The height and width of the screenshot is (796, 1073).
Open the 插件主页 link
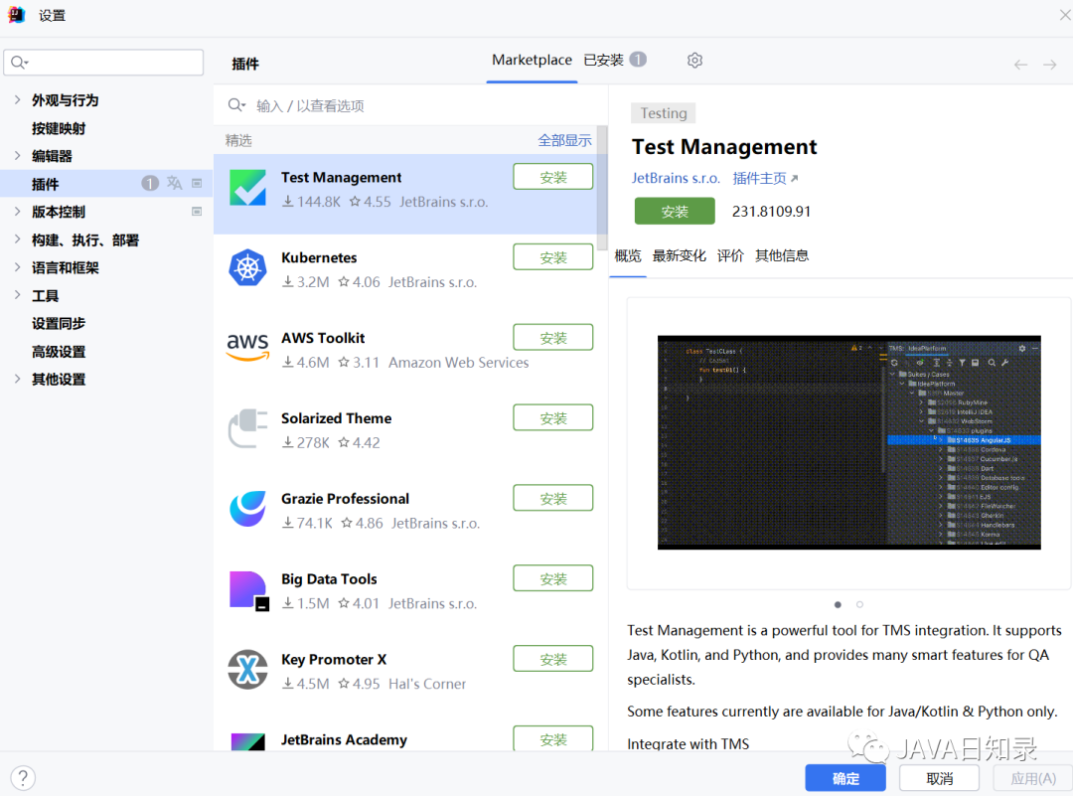pyautogui.click(x=765, y=178)
